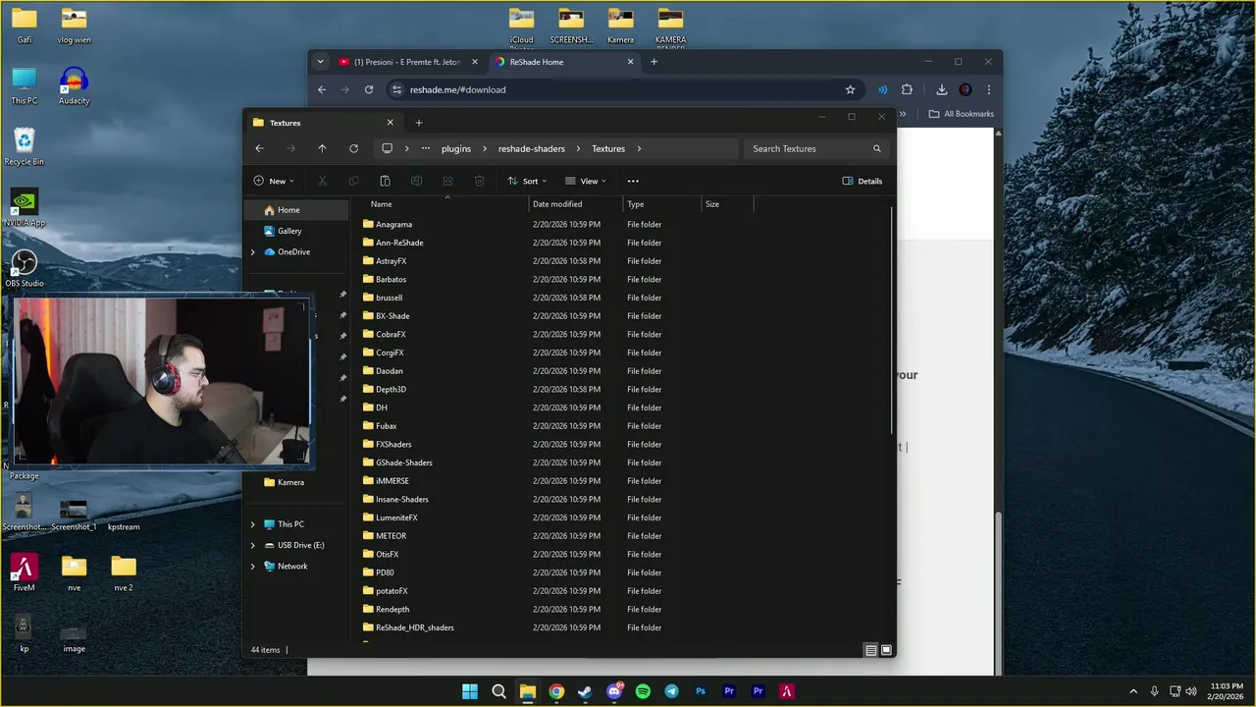Open Spotify from the taskbar
This screenshot has width=1256, height=707.
point(643,691)
